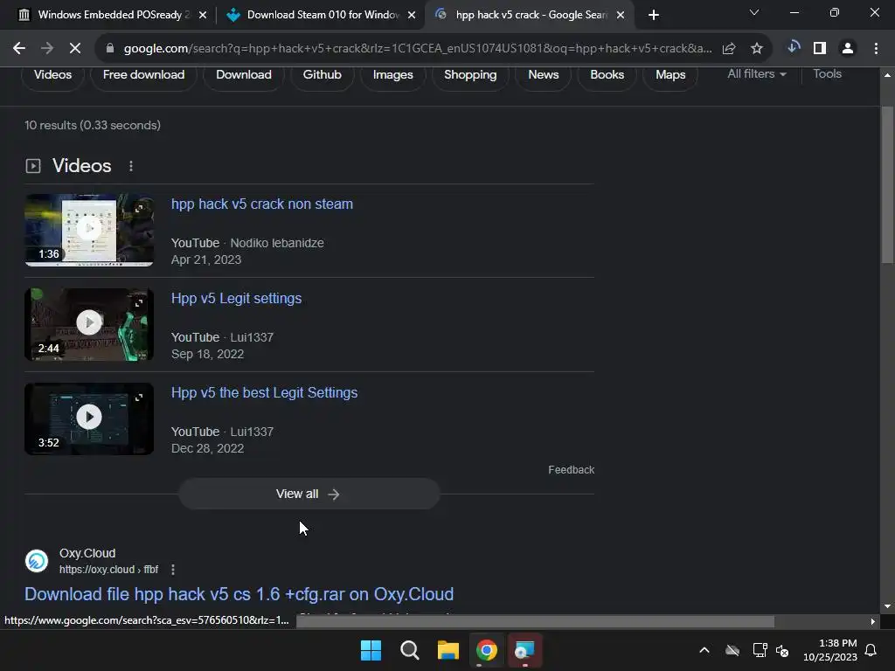This screenshot has width=895, height=671.
Task: Click the network status tray icon
Action: [x=760, y=650]
